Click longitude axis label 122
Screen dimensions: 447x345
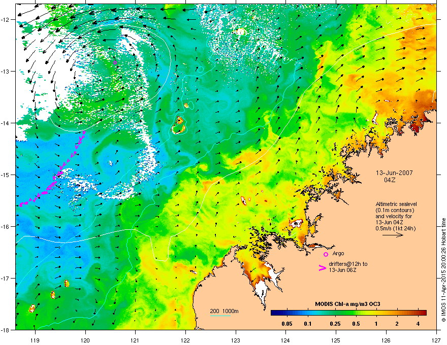point(185,340)
